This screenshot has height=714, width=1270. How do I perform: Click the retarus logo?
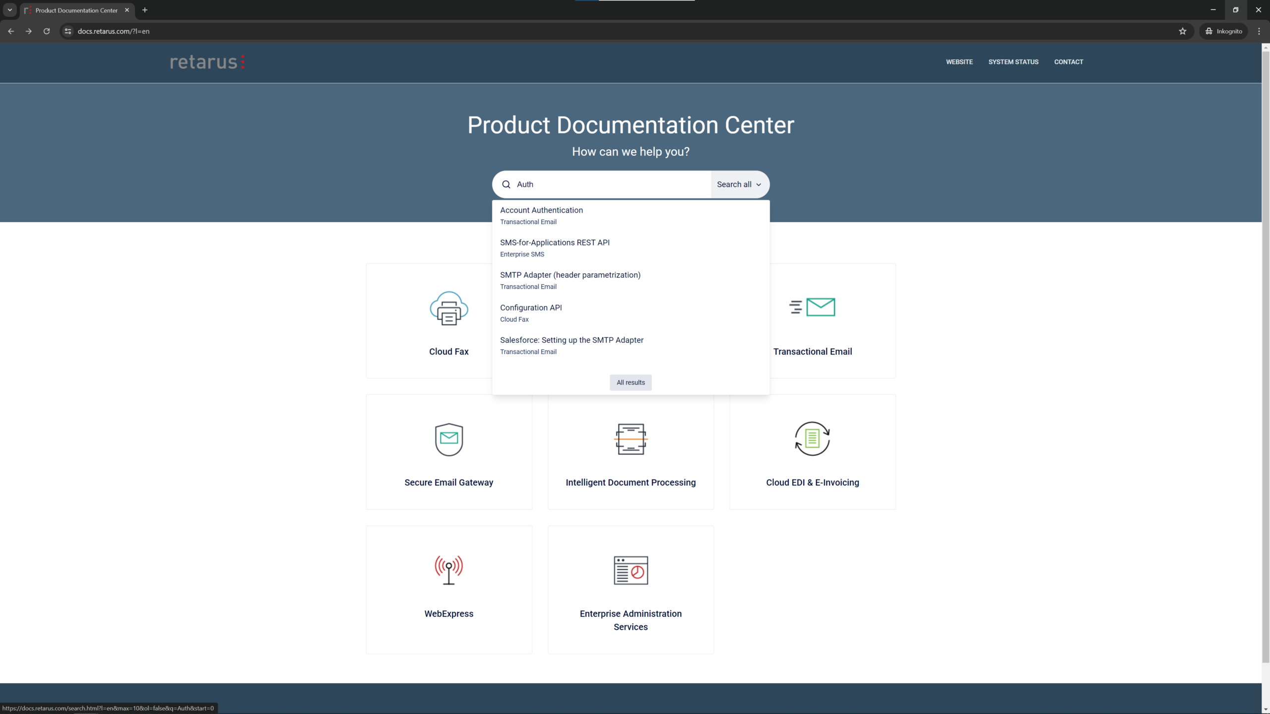[207, 62]
